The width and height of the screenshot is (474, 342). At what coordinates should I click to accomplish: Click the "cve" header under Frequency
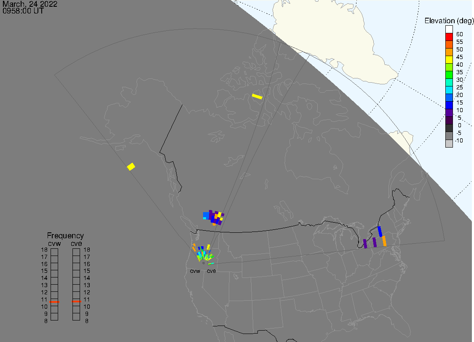[x=76, y=244]
